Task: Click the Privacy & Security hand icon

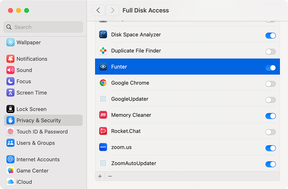Action: [10, 120]
